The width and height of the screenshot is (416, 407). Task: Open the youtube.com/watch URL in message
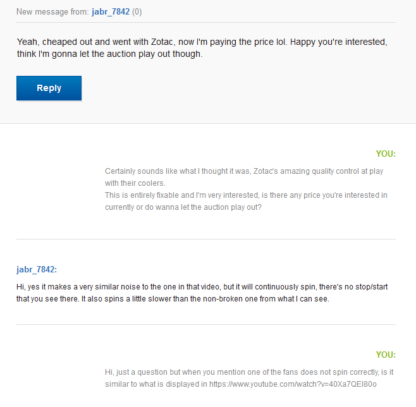(293, 384)
